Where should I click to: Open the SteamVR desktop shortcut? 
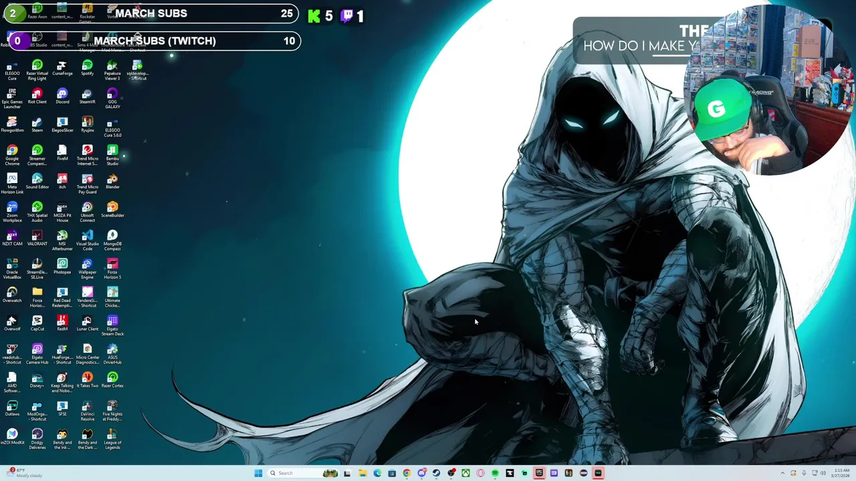click(x=87, y=96)
